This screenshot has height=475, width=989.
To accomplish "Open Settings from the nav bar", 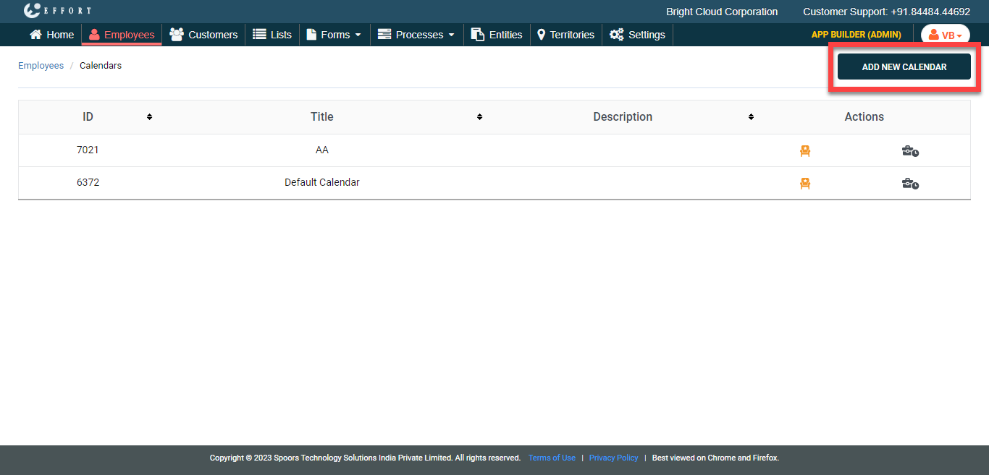I will point(637,35).
